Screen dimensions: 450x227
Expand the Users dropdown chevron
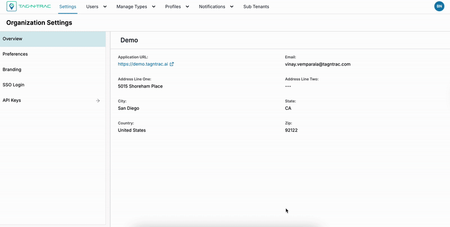pos(105,7)
